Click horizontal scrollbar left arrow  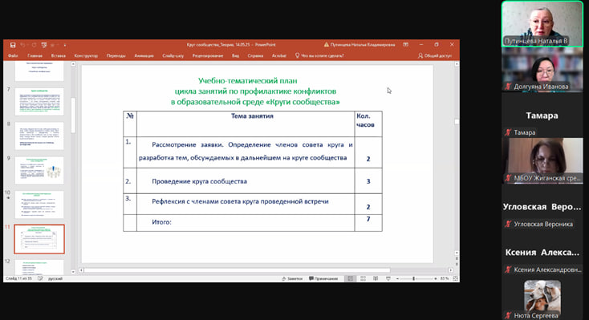tap(81, 270)
